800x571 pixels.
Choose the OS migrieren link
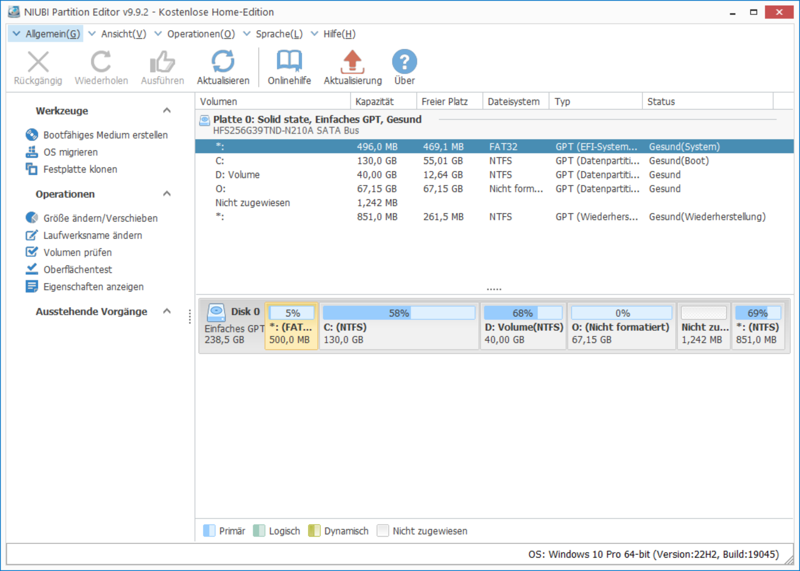[71, 152]
